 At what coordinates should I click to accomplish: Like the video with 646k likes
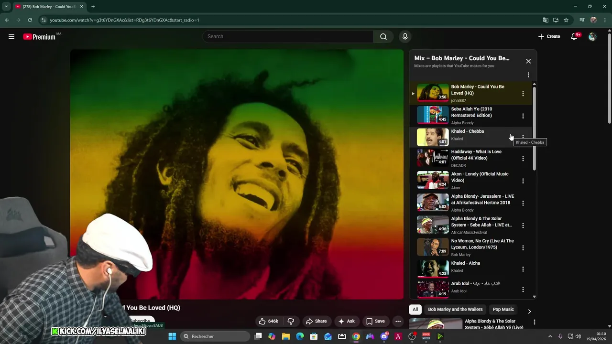coord(268,321)
